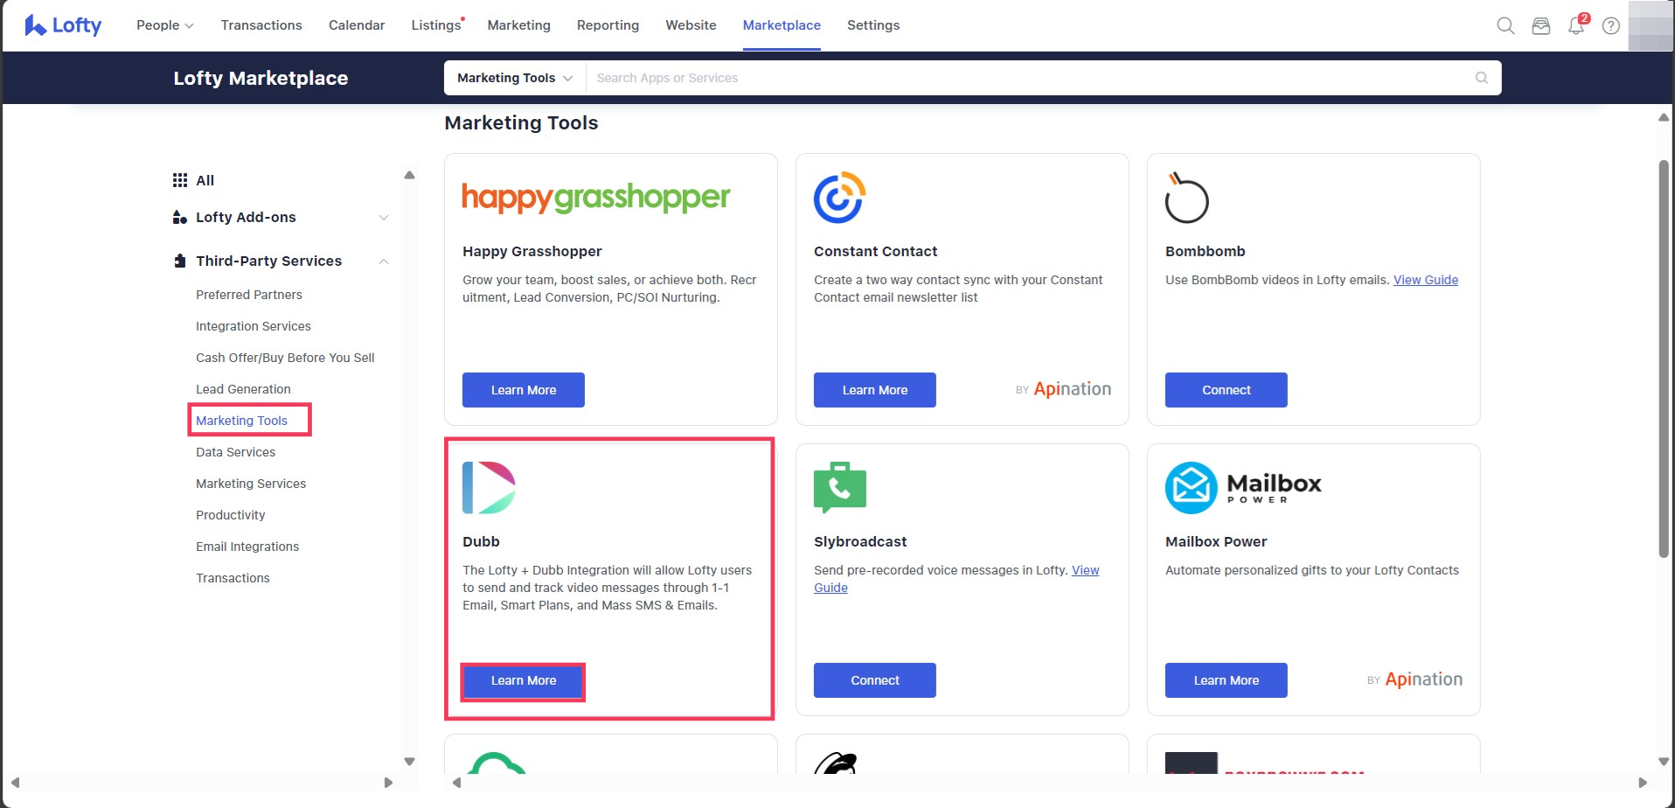Viewport: 1675px width, 808px height.
Task: Click the All grid icon
Action: point(180,180)
